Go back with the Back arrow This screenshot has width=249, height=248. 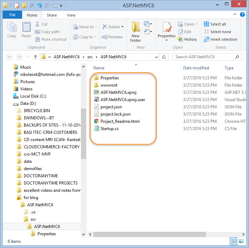pyautogui.click(x=10, y=57)
